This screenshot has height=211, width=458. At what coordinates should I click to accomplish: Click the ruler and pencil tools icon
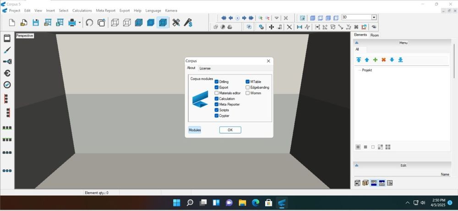pyautogui.click(x=176, y=22)
